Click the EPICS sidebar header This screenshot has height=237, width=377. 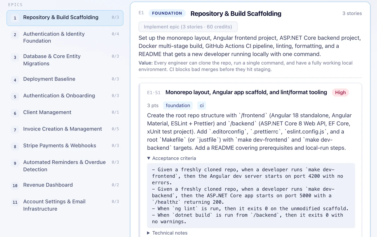pos(15,5)
